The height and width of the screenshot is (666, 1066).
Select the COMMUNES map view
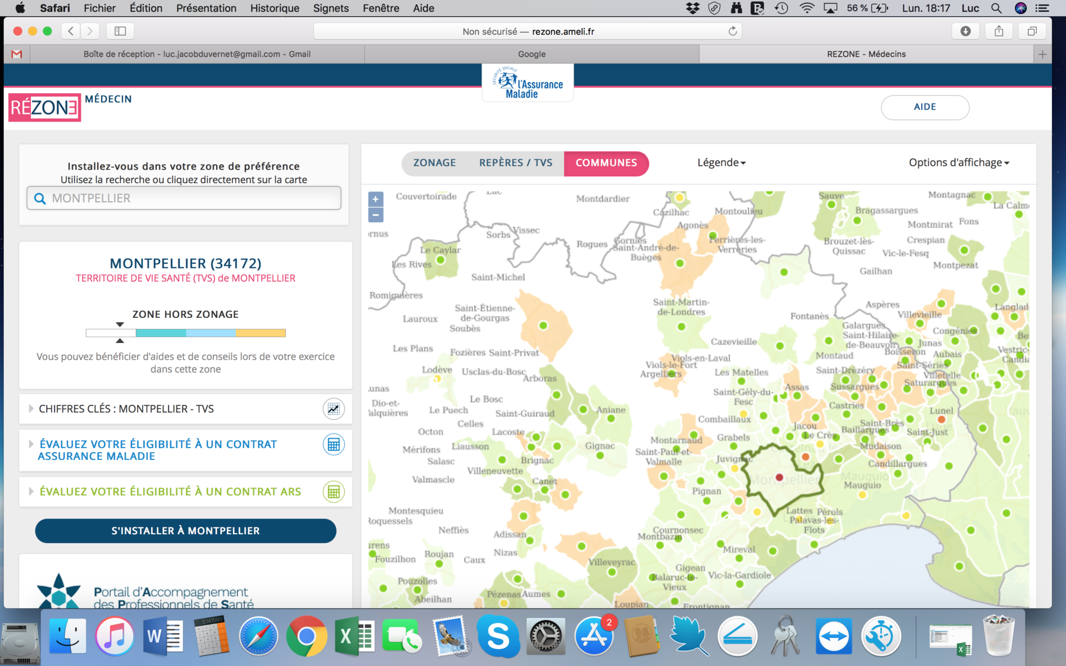pyautogui.click(x=606, y=163)
